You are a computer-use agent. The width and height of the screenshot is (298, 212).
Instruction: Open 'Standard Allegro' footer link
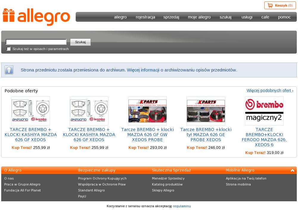coord(91,190)
